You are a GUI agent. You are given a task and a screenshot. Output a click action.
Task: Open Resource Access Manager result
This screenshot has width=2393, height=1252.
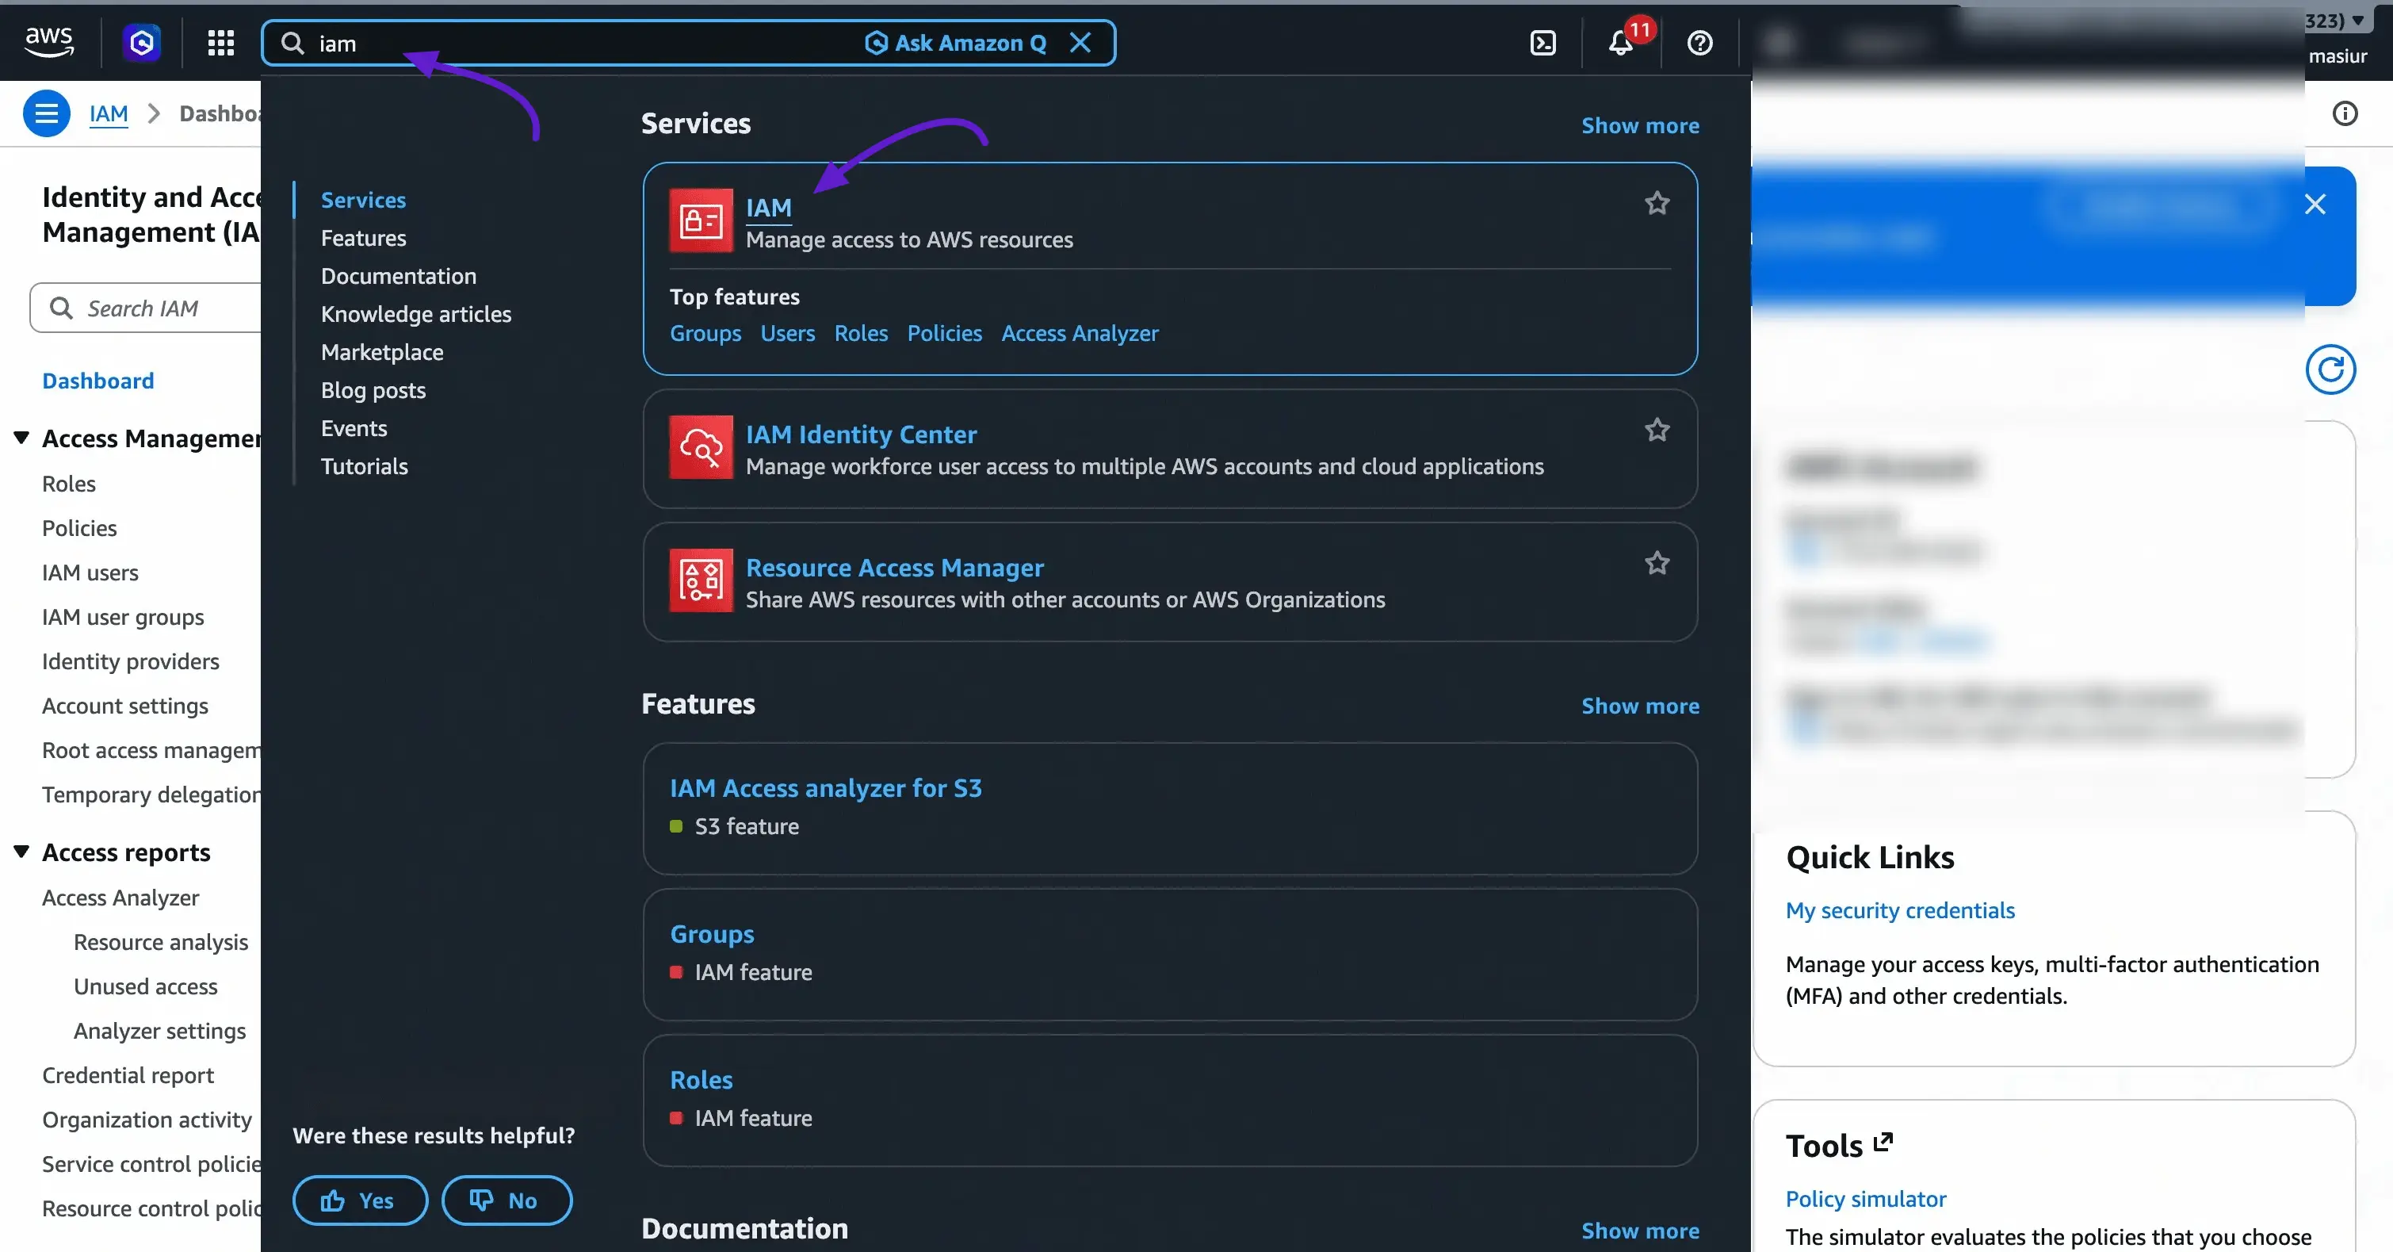895,567
